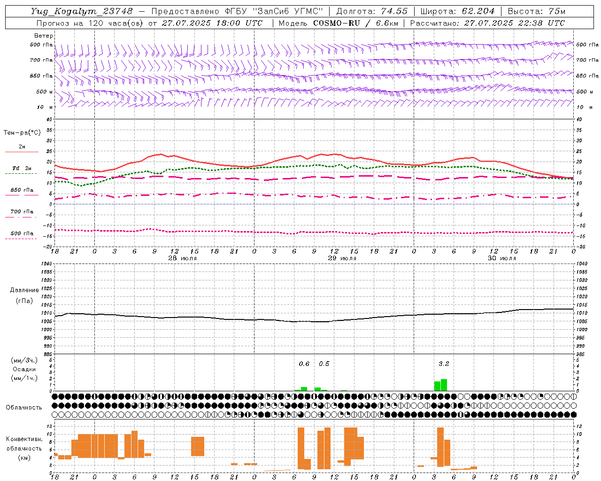This screenshot has width=601, height=481.
Task: Click the longitude value Долгота: 74.55
Action: pos(372,11)
